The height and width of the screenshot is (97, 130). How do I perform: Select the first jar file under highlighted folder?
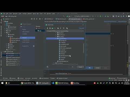click(x=63, y=40)
